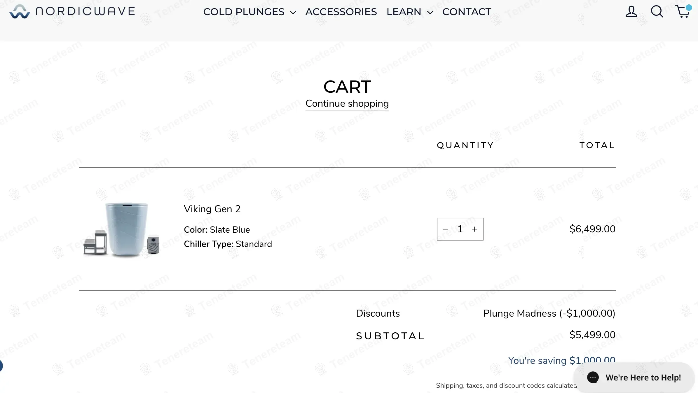The width and height of the screenshot is (698, 393).
Task: Expand the chevron next to Cold Plunges
Action: tap(293, 12)
